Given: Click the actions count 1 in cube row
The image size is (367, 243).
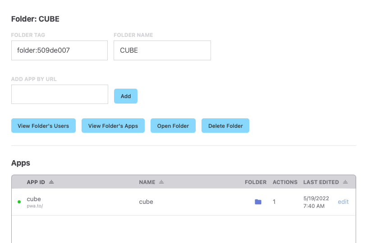Looking at the screenshot, I should pyautogui.click(x=274, y=202).
